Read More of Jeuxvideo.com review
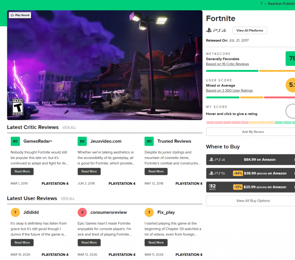Screen dimensions: 295x260 click(x=89, y=172)
